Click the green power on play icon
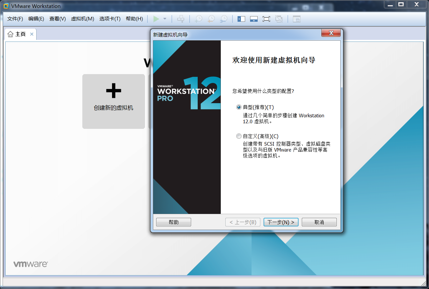The width and height of the screenshot is (429, 289). pos(156,19)
